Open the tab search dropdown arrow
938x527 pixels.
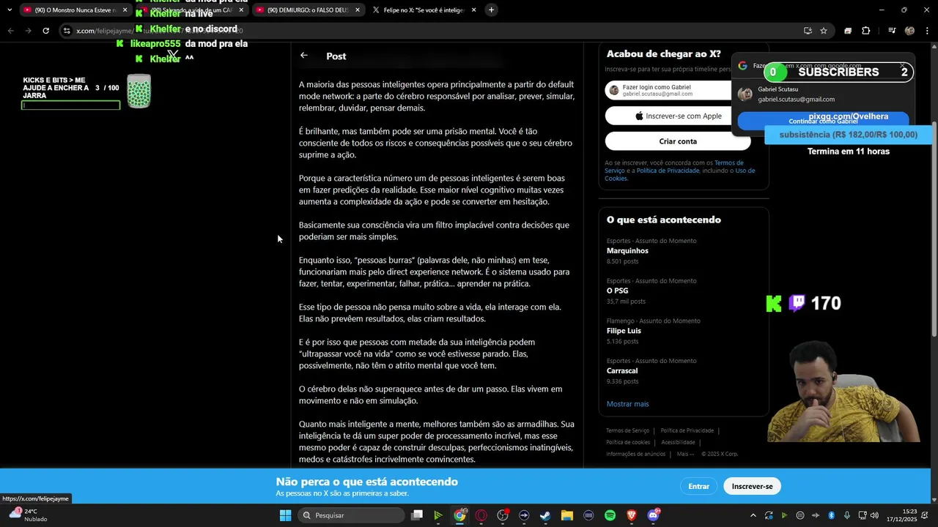10,10
